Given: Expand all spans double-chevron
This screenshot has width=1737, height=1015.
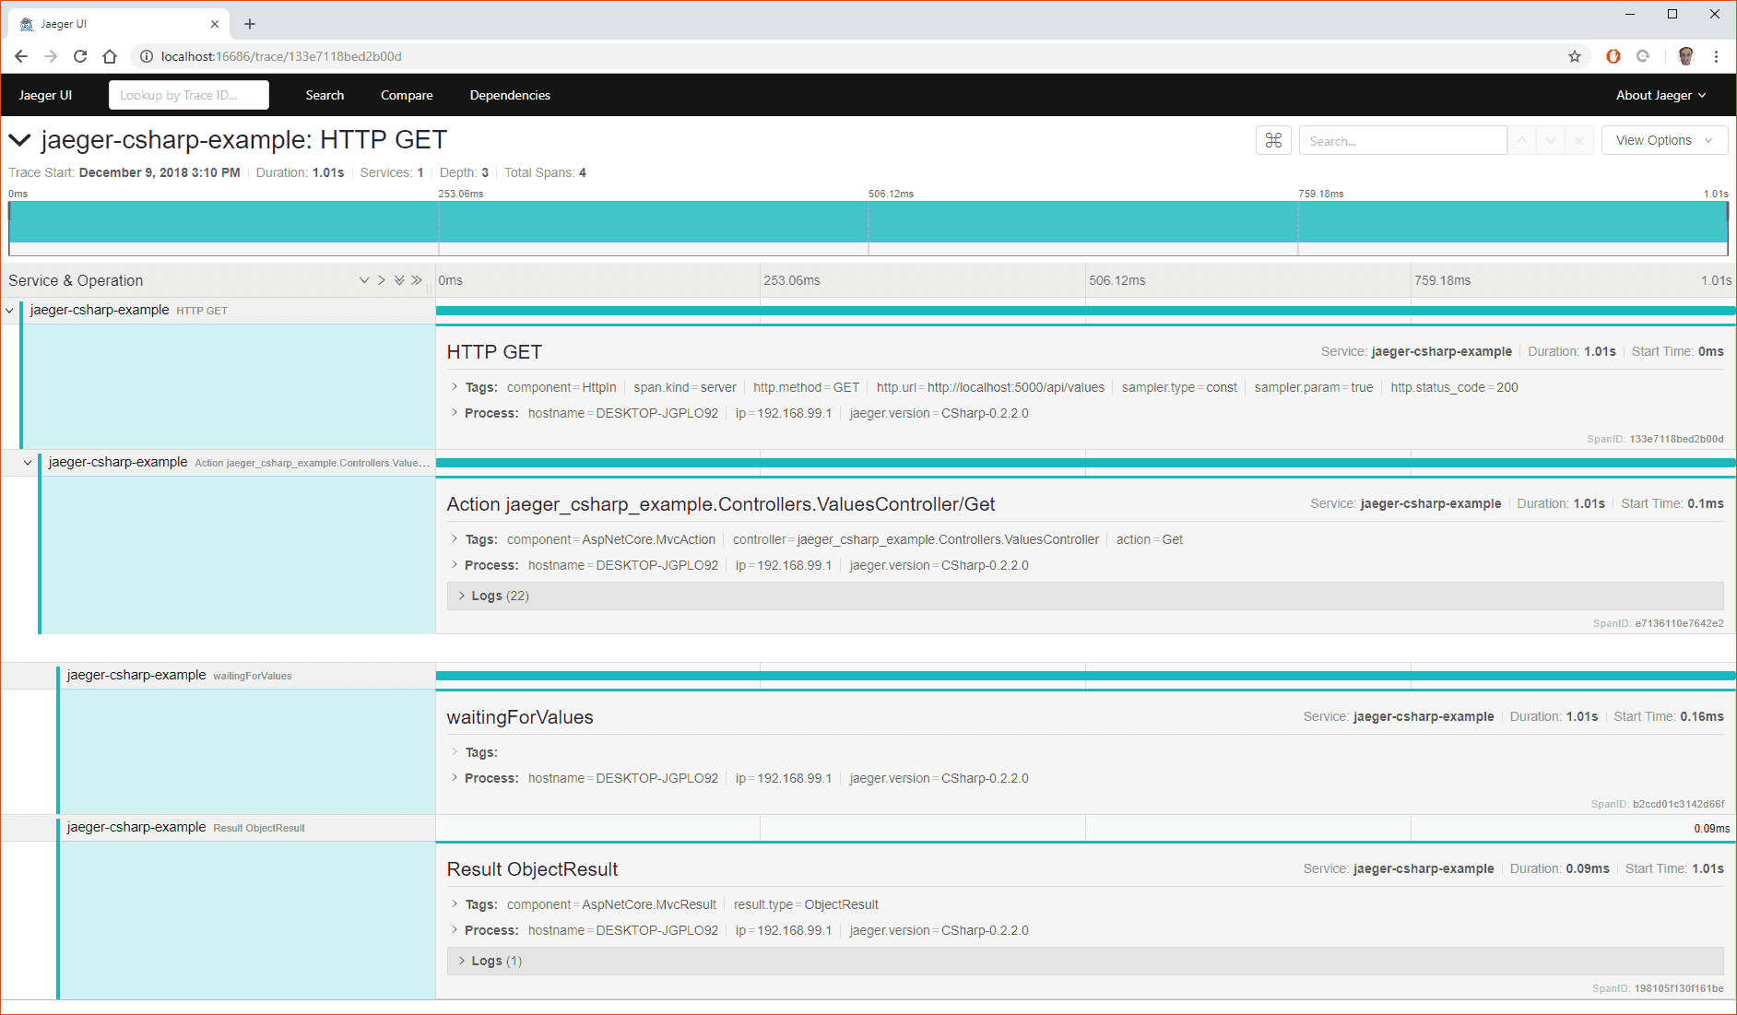Looking at the screenshot, I should click(x=399, y=280).
